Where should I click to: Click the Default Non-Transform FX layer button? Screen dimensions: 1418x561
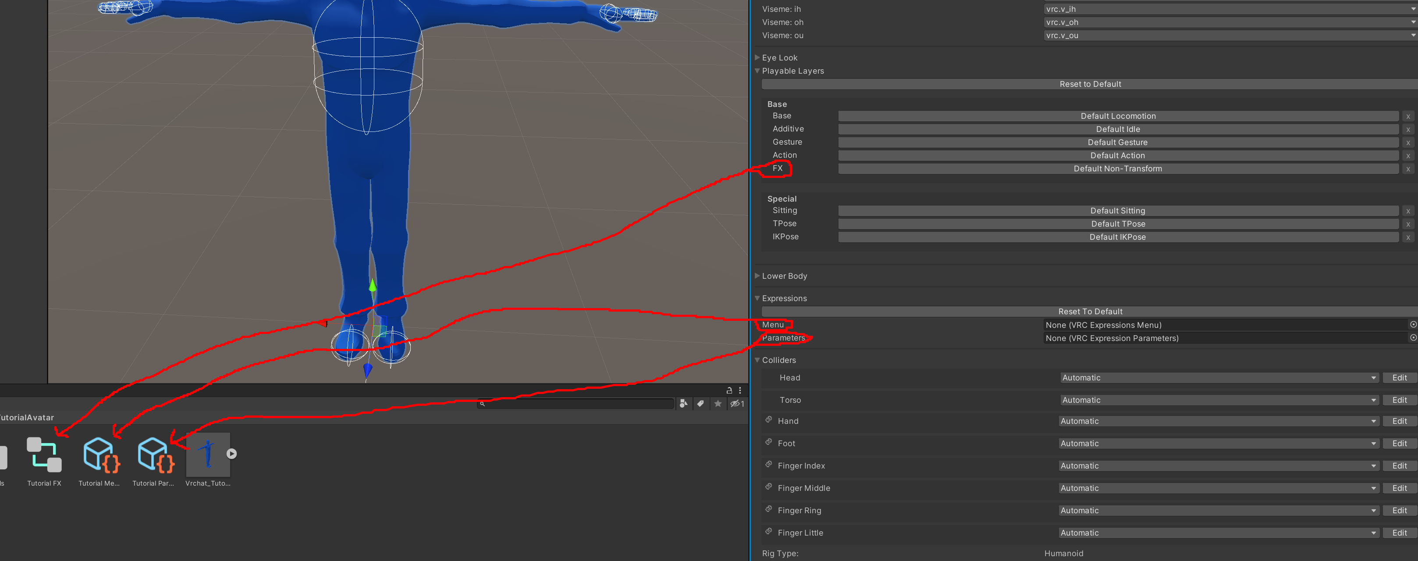click(x=1117, y=168)
